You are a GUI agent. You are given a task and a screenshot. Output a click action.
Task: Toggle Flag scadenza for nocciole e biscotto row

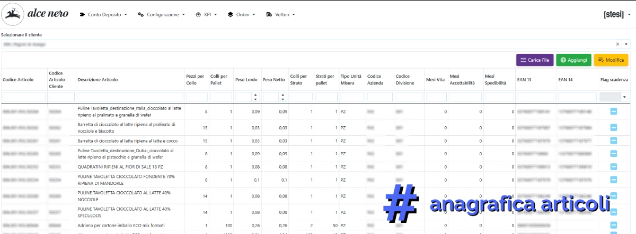click(613, 127)
